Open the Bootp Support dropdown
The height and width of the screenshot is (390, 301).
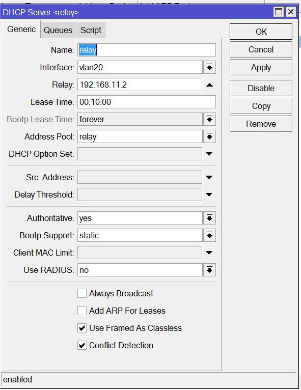point(209,235)
